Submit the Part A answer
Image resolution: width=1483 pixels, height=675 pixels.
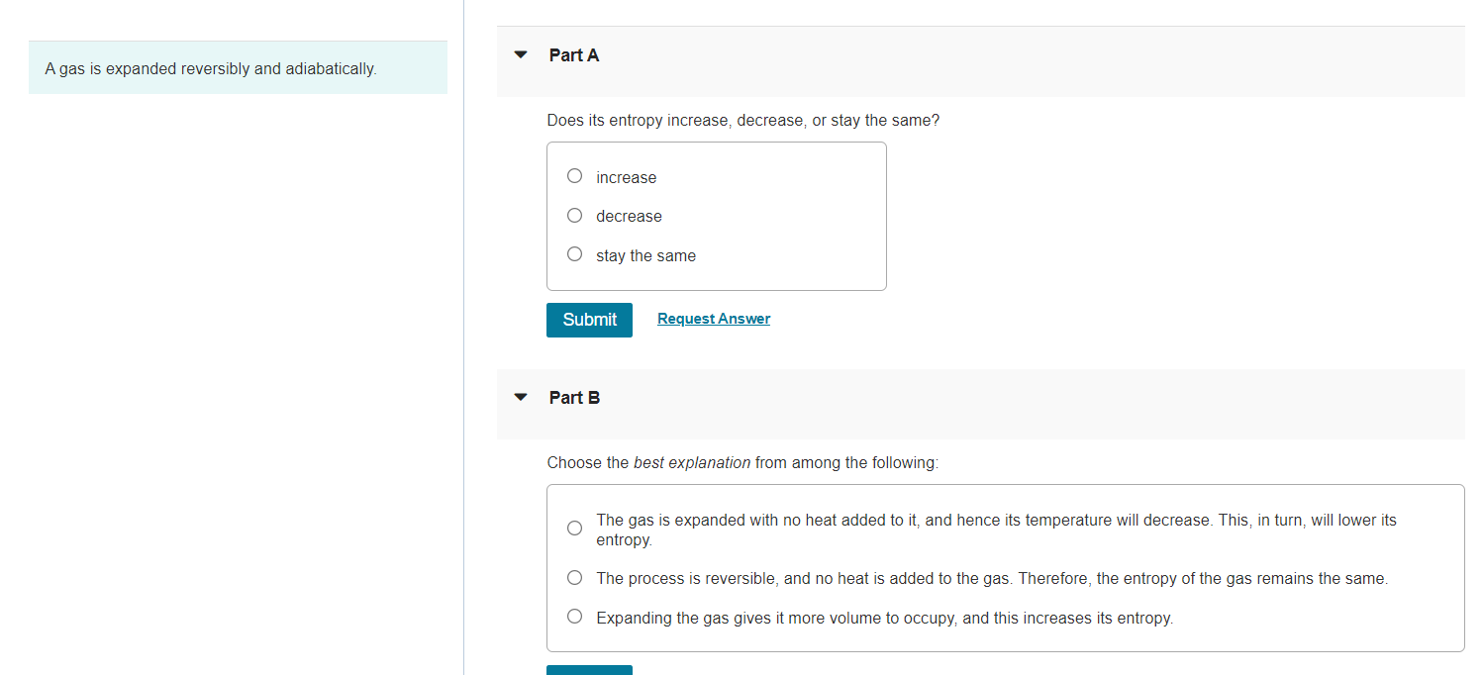pyautogui.click(x=589, y=320)
